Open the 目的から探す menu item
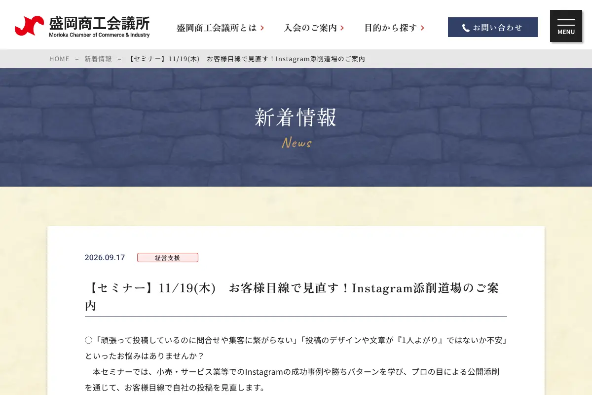Viewport: 592px width, 395px height. [394, 28]
